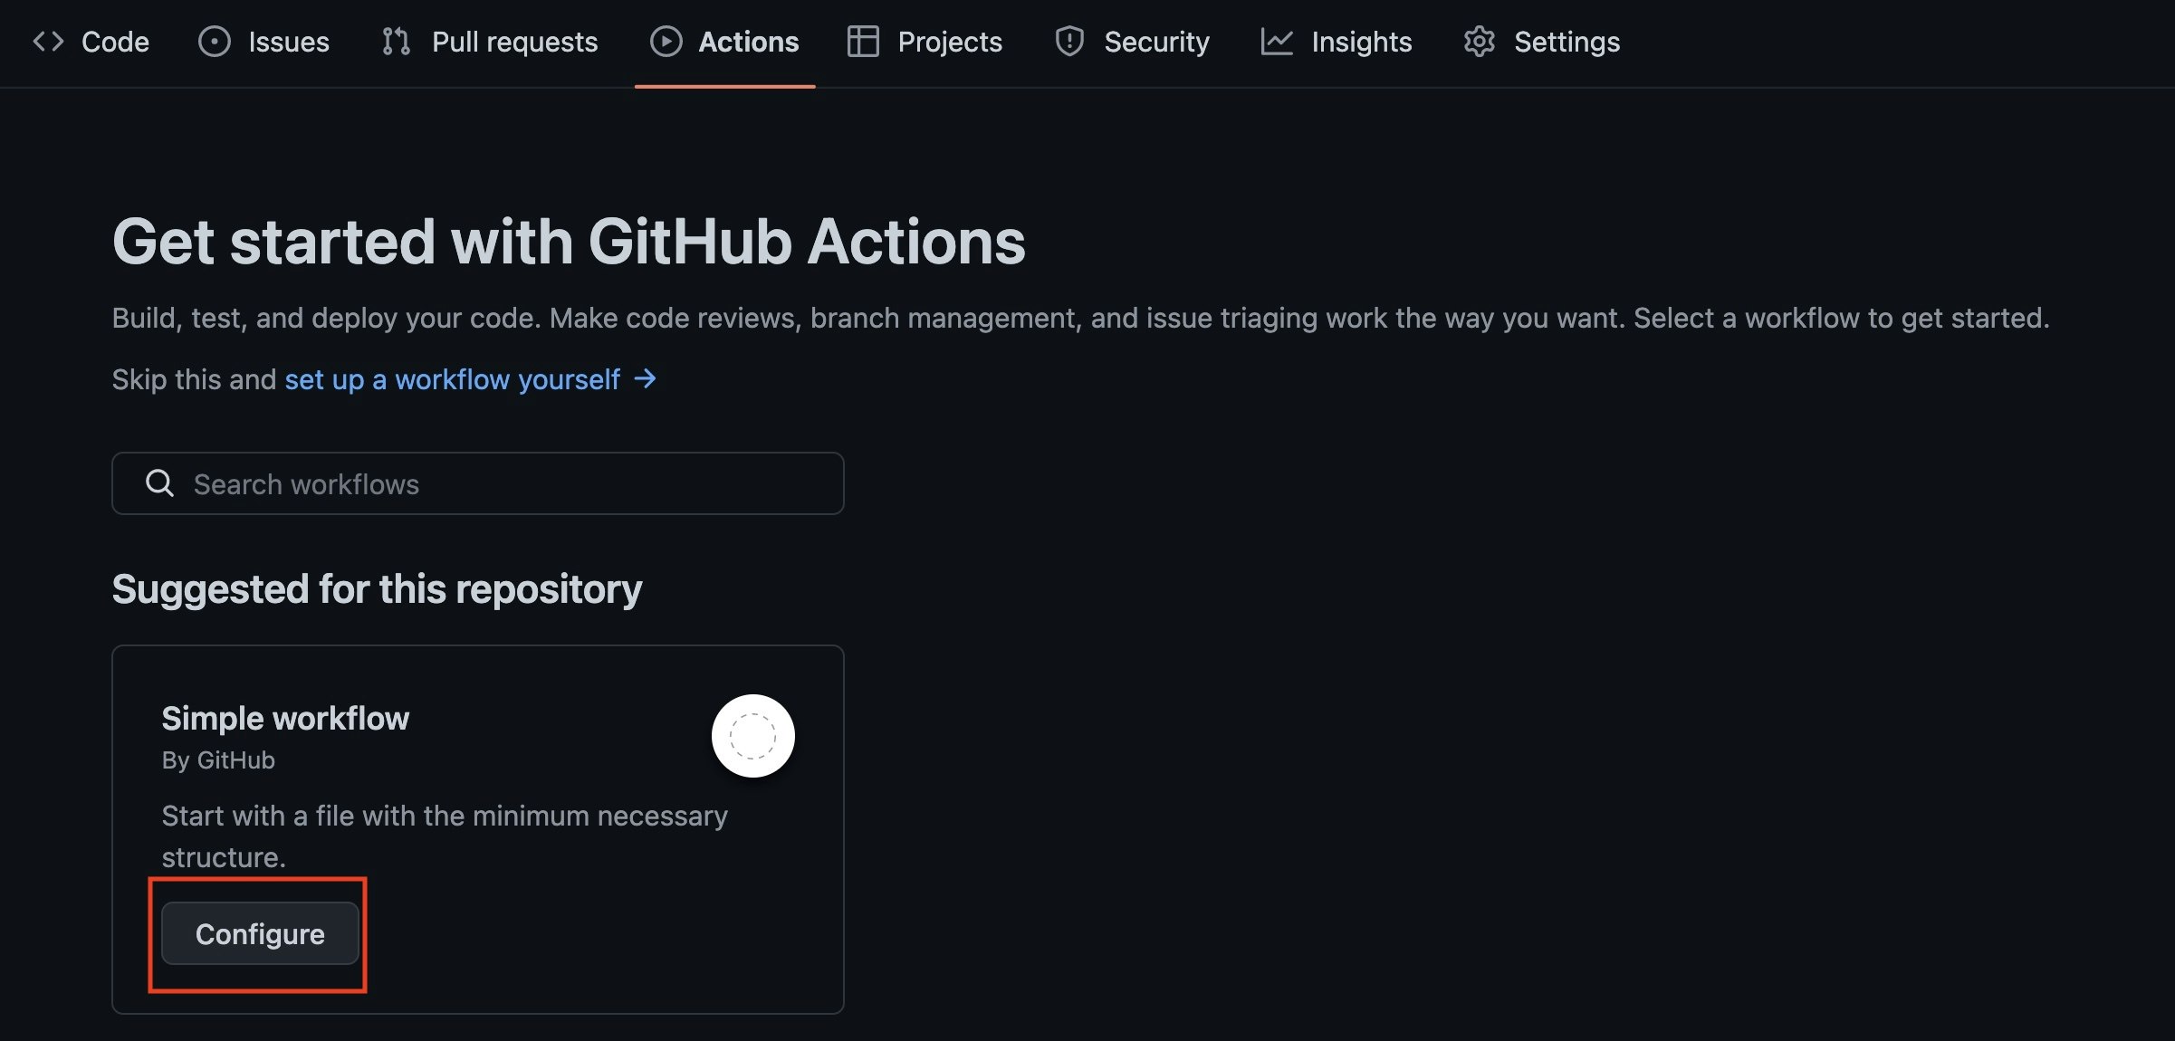The image size is (2175, 1041).
Task: Follow the set up a workflow yourself link
Action: tap(452, 379)
